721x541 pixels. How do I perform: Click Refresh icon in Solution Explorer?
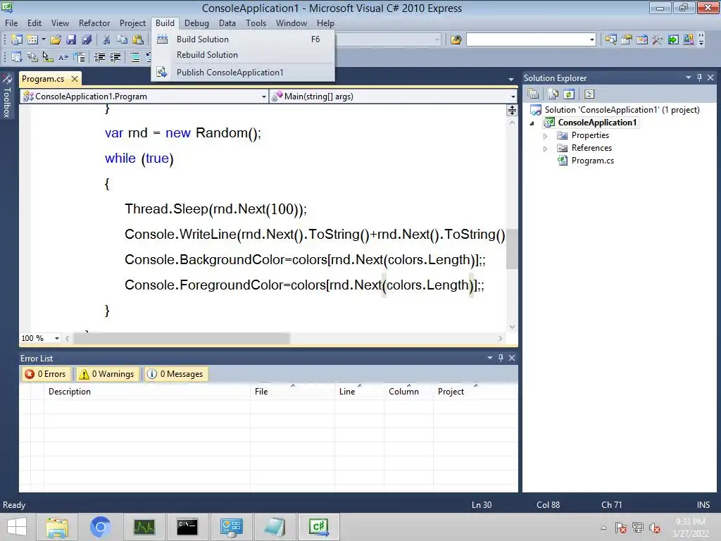(x=569, y=94)
